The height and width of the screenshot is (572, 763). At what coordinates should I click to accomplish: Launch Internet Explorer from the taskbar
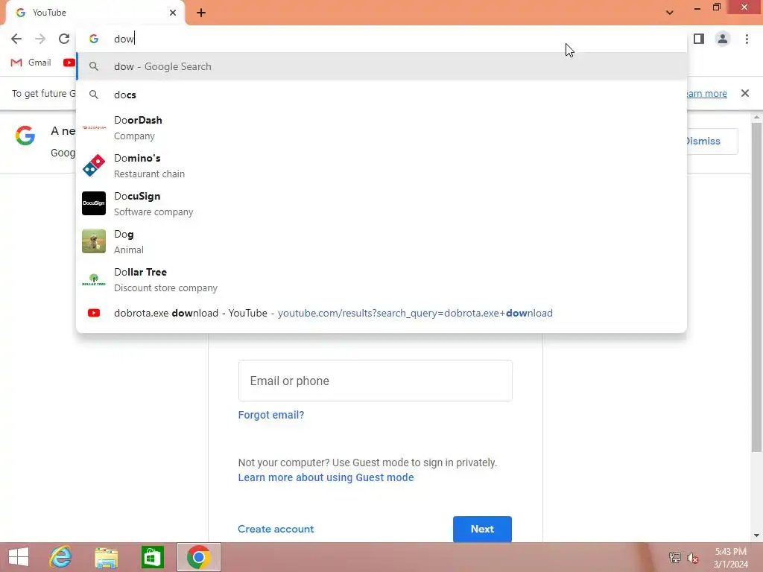61,557
